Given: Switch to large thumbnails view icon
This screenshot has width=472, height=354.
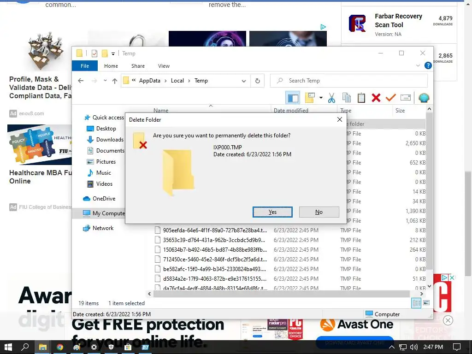Looking at the screenshot, I should (426, 303).
